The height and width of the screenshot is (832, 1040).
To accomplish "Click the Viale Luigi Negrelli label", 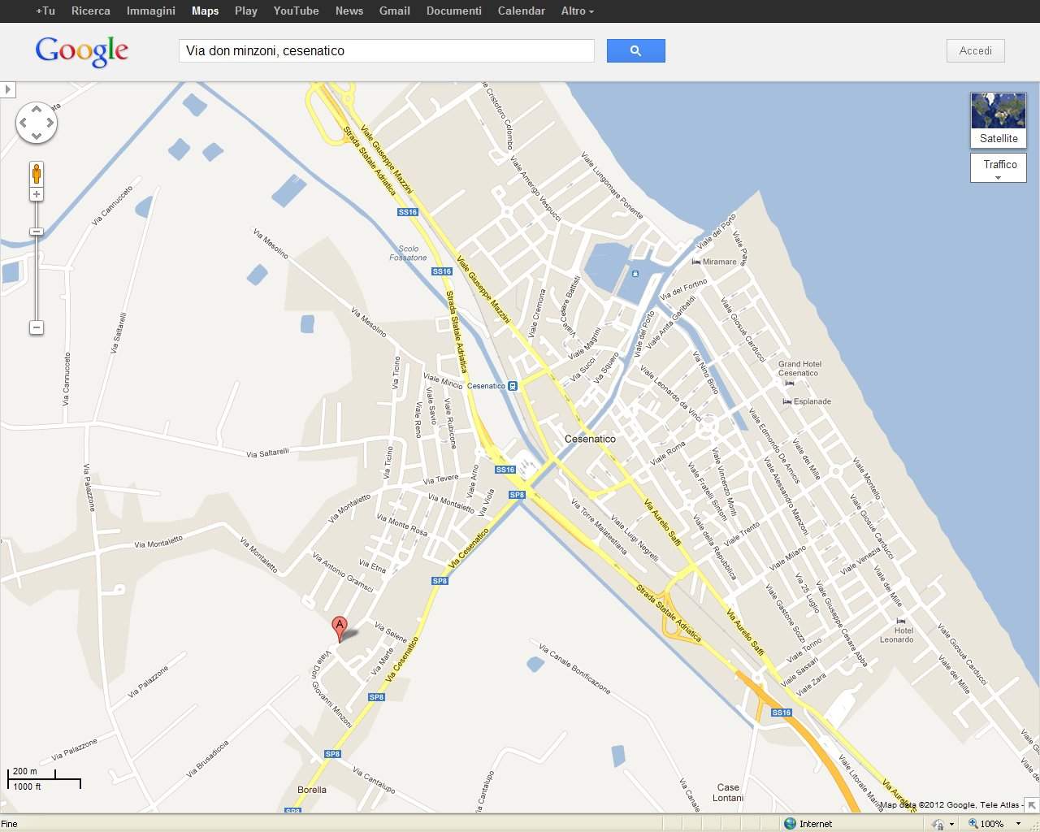I will pos(635,538).
